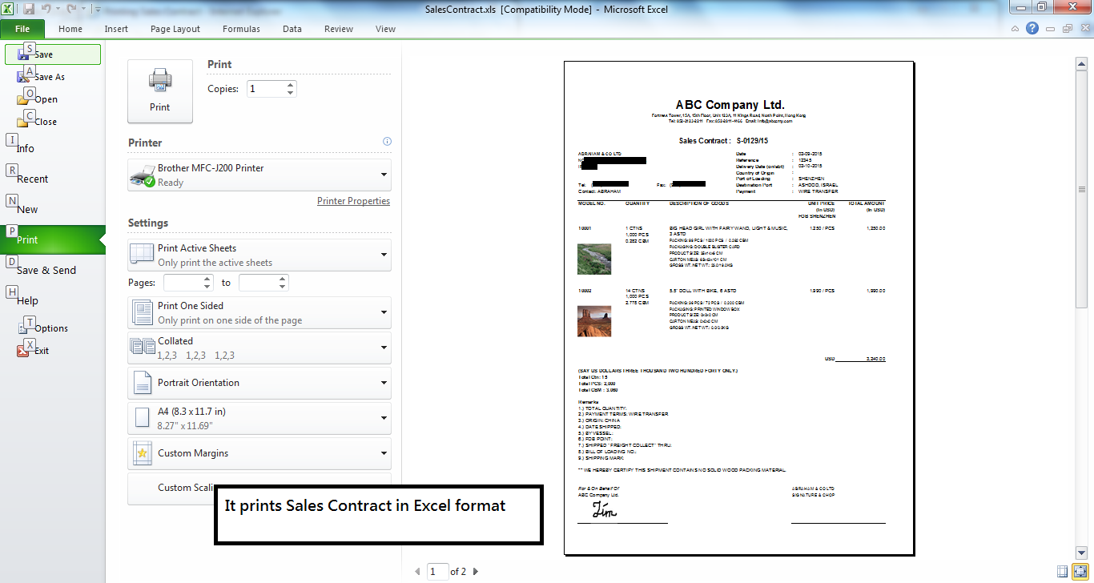Viewport: 1094px width, 583px height.
Task: Toggle Show Margins in preview
Action: [1062, 572]
